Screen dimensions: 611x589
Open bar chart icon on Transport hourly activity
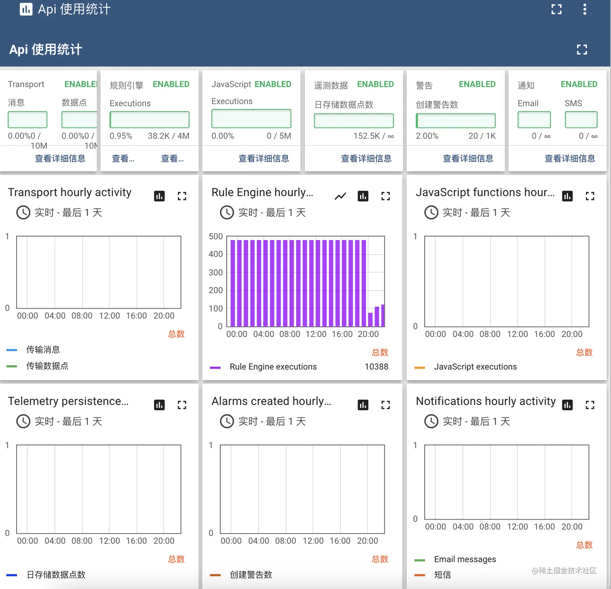(159, 196)
